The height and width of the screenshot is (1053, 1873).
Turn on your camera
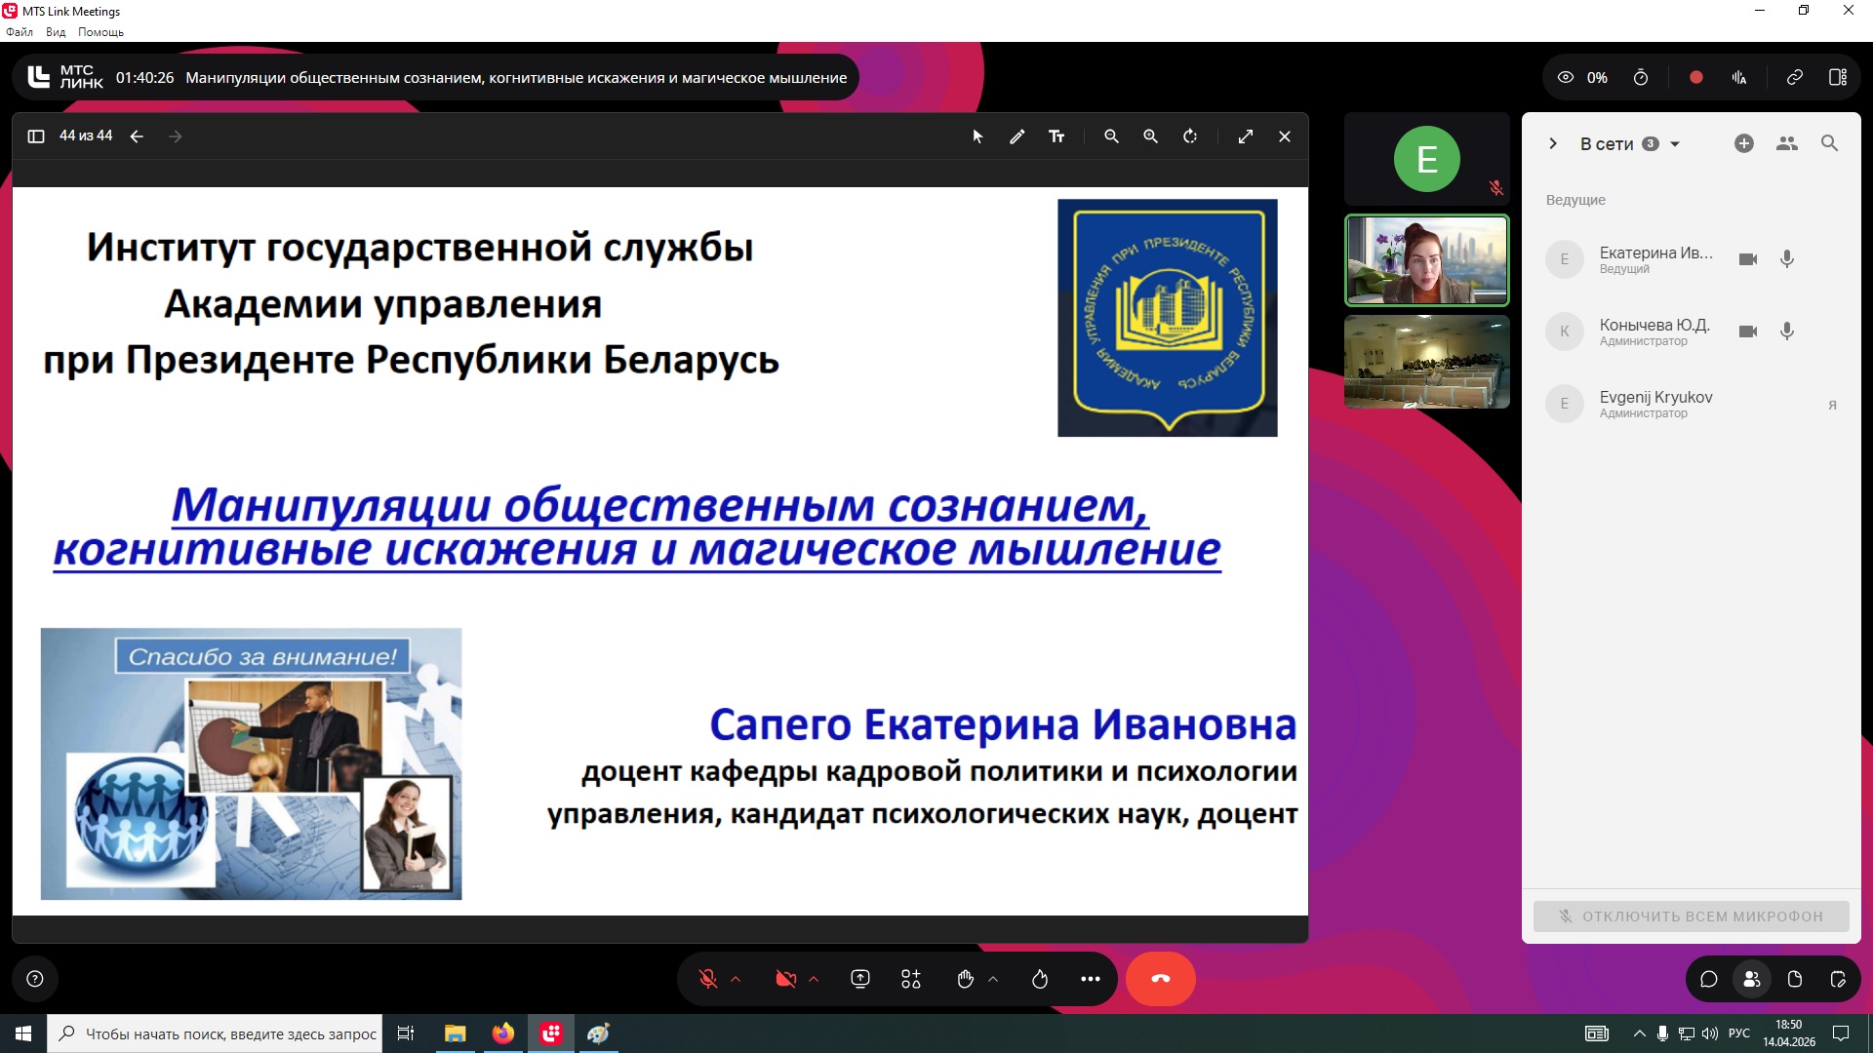[785, 979]
